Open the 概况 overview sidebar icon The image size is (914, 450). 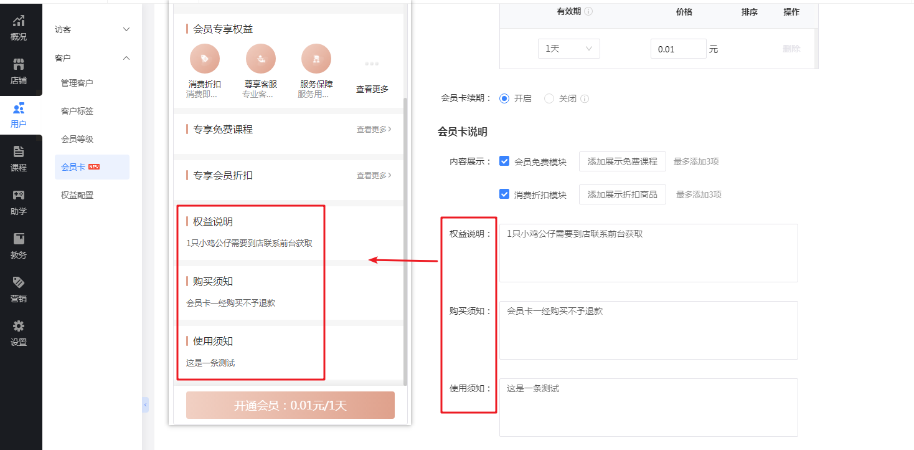(x=19, y=22)
